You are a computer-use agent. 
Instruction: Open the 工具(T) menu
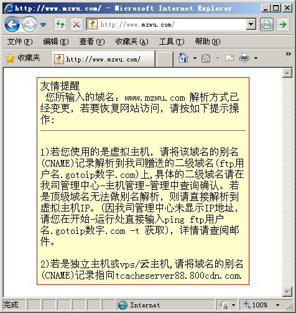[x=172, y=42]
